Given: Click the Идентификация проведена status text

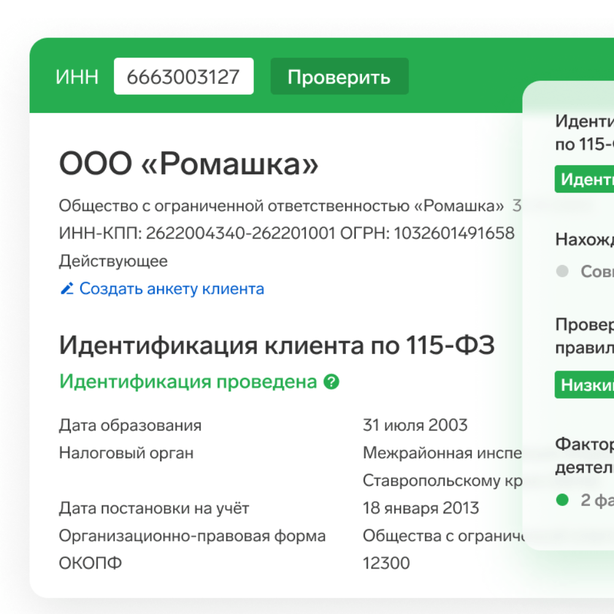Looking at the screenshot, I should (188, 382).
